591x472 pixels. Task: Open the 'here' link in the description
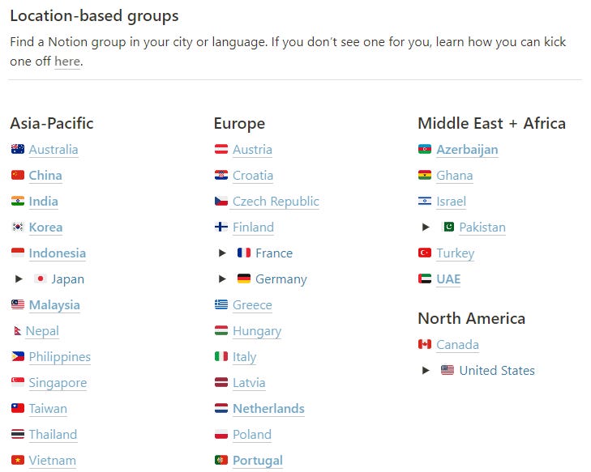67,62
